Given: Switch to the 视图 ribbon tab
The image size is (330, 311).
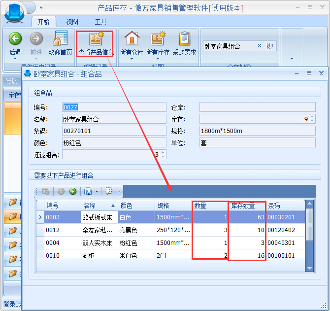Looking at the screenshot, I should [x=72, y=22].
